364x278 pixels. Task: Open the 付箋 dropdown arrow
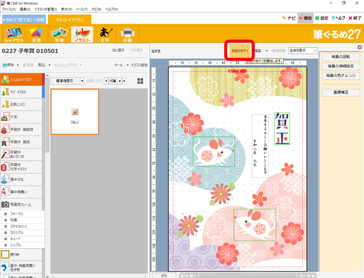(120, 81)
